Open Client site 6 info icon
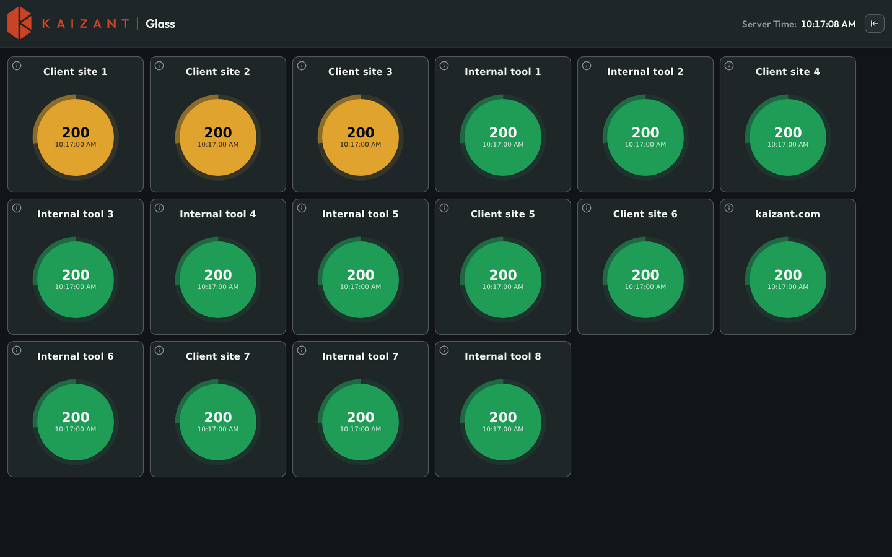 [x=587, y=208]
